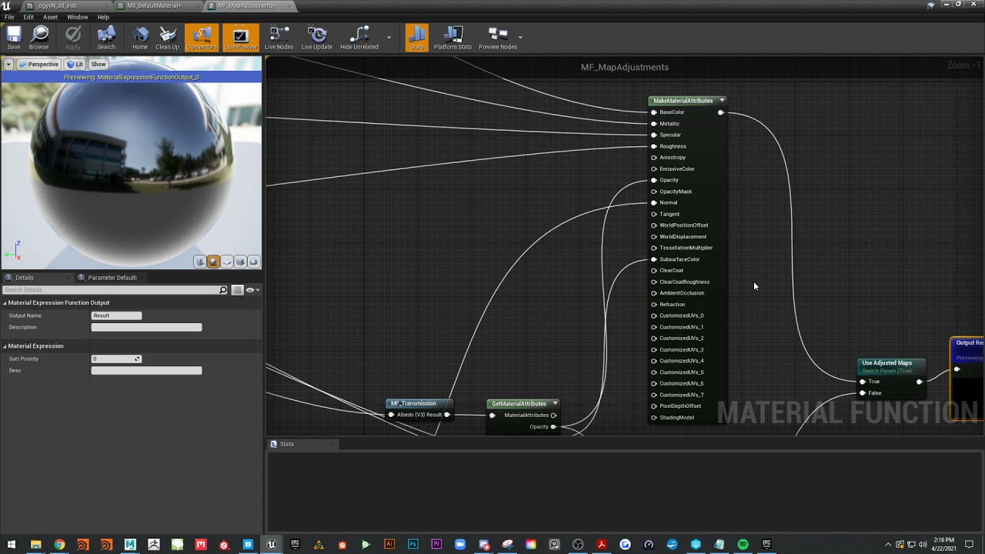Open the property matrix grid icon
Screen dimensions: 985x554
237,290
